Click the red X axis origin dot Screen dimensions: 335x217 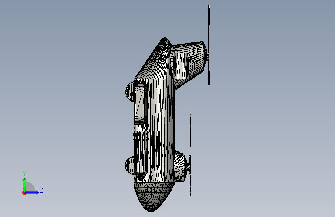pyautogui.click(x=24, y=193)
